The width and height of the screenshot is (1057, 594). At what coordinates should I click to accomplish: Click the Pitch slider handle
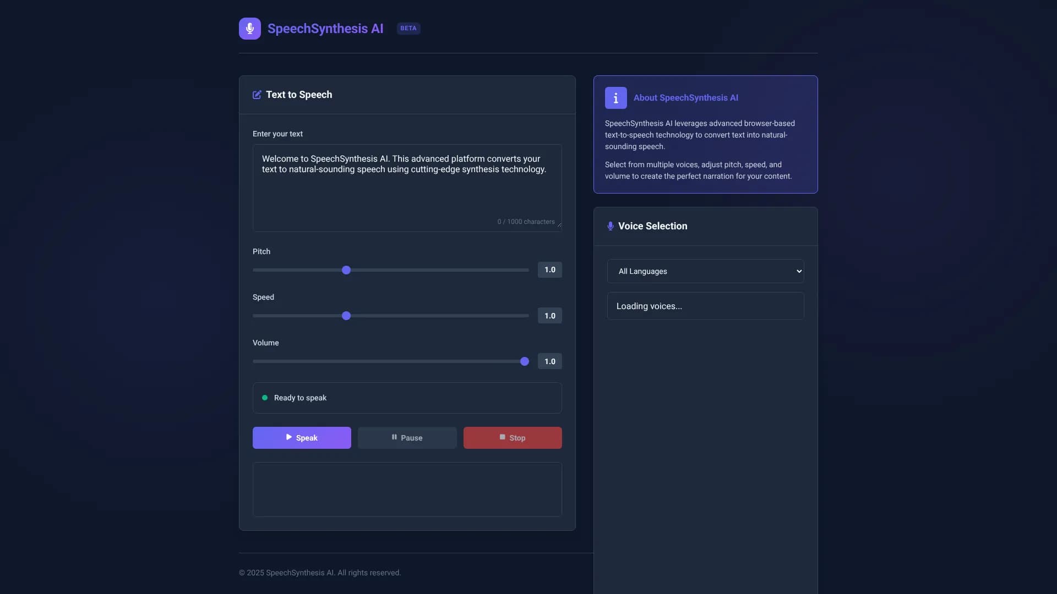tap(346, 269)
